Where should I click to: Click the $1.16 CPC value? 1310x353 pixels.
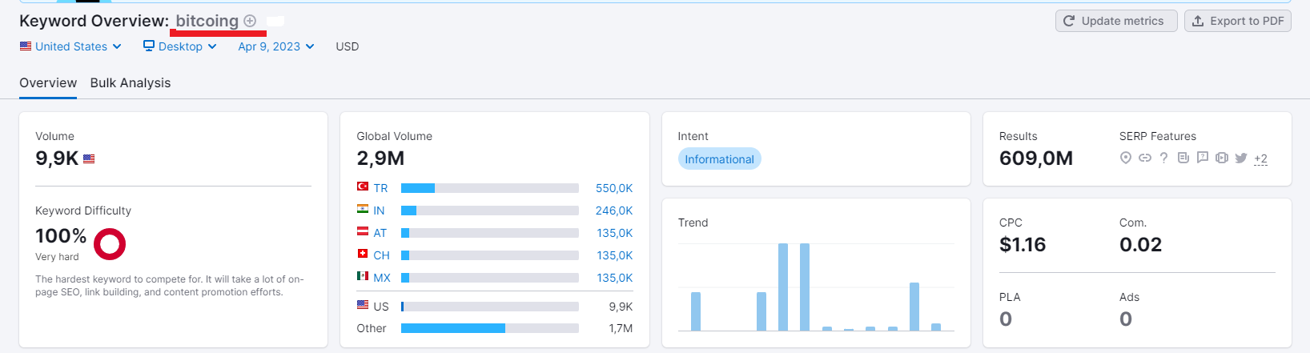1023,245
